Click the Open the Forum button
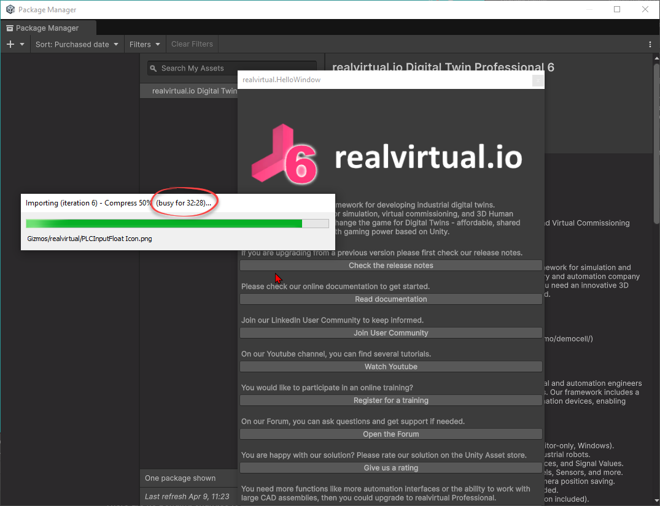The image size is (660, 506). click(391, 434)
